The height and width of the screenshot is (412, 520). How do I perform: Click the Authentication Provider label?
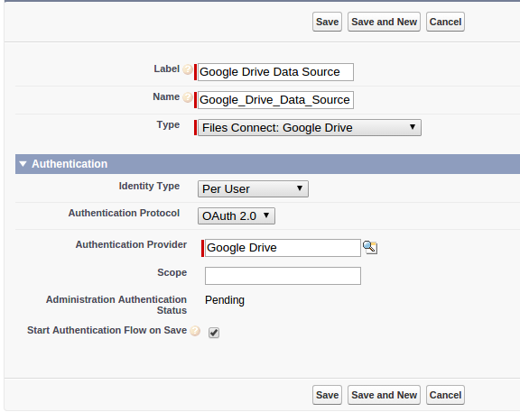point(131,244)
